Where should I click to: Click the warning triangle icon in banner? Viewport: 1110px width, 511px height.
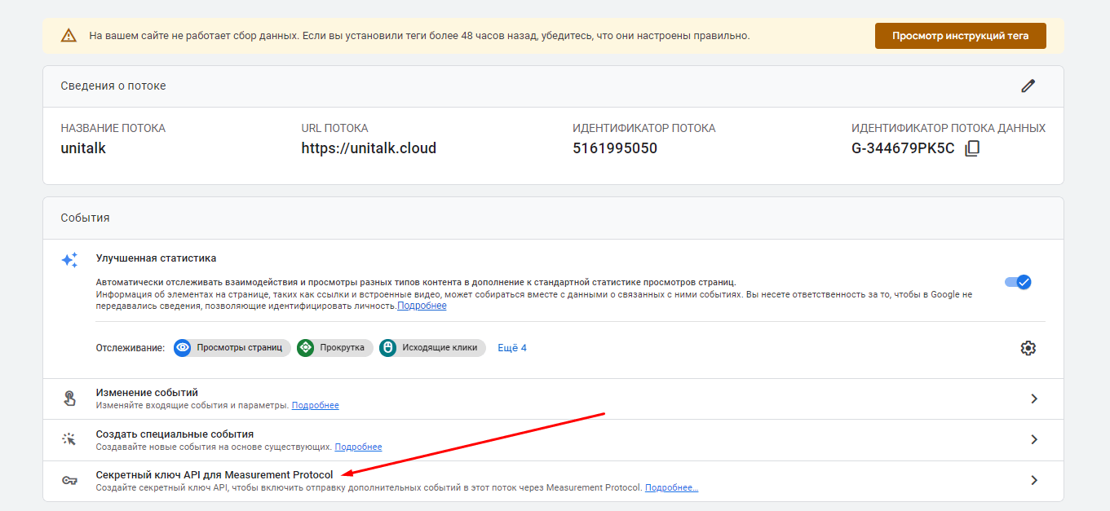coord(69,36)
